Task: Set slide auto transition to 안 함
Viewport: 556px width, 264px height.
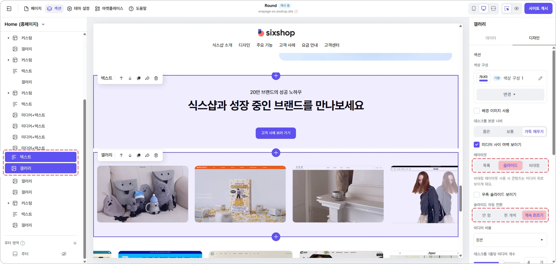Action: coord(487,215)
